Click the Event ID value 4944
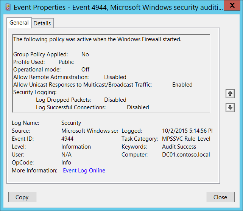The height and width of the screenshot is (211, 243). [67, 139]
